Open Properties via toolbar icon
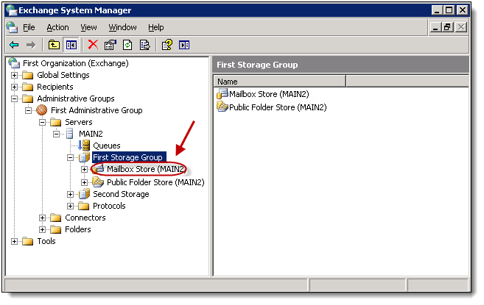 (x=111, y=45)
